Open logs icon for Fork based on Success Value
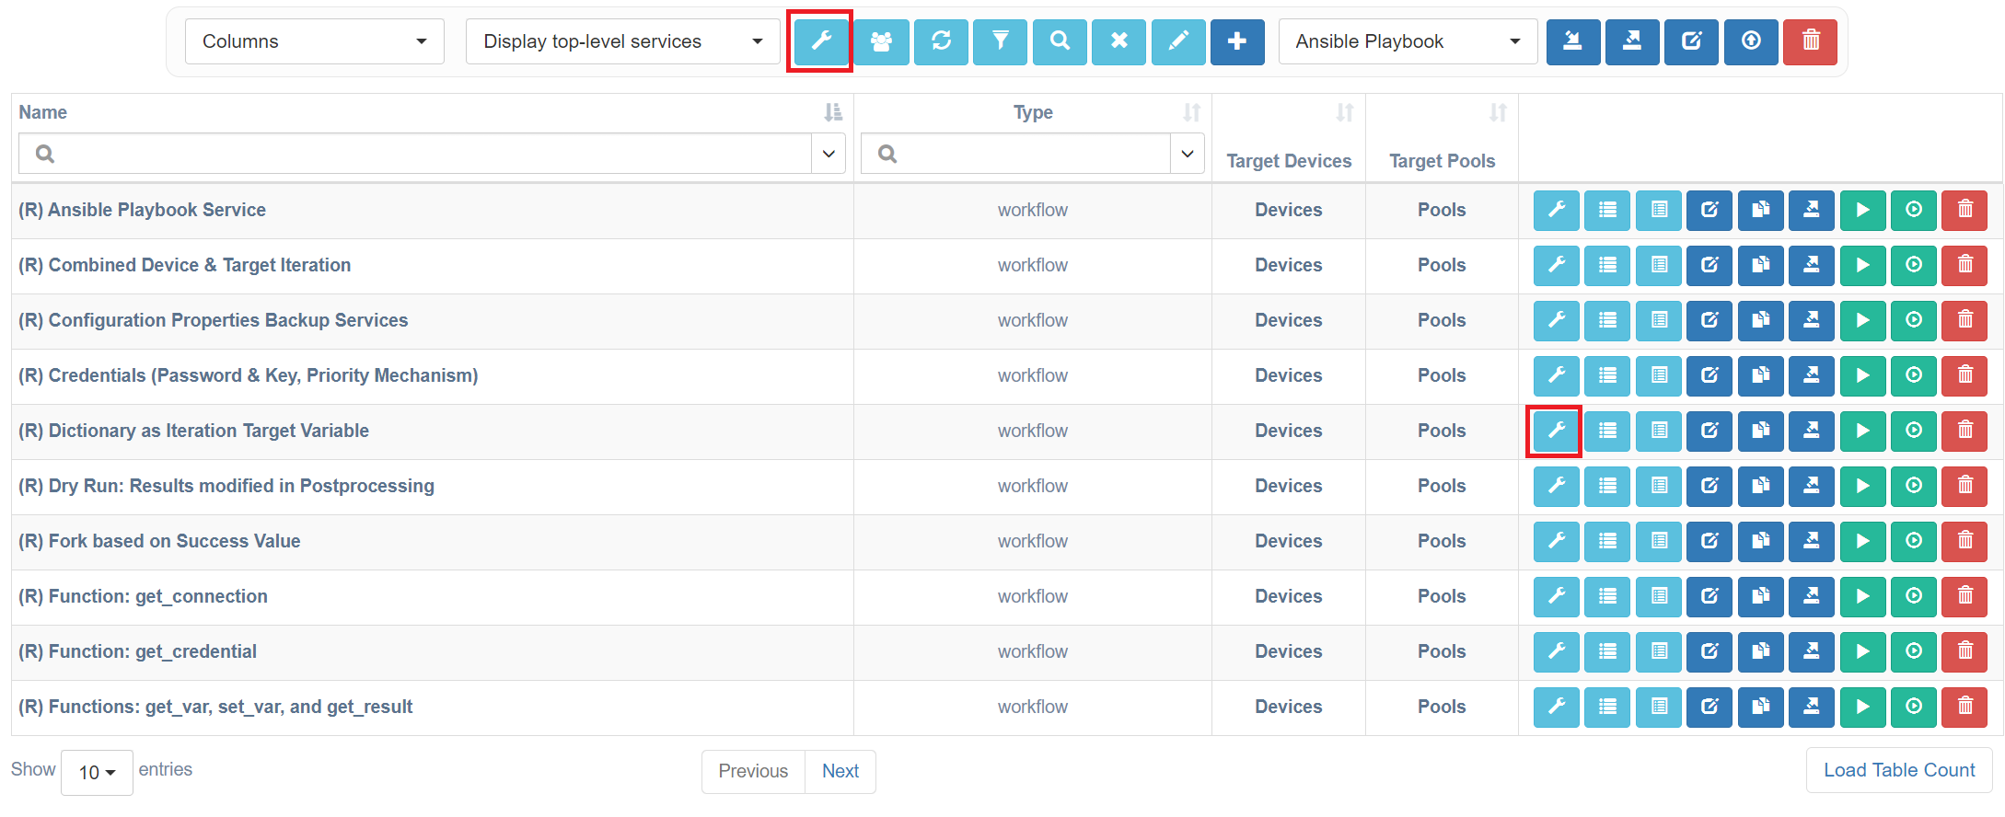 [1659, 541]
